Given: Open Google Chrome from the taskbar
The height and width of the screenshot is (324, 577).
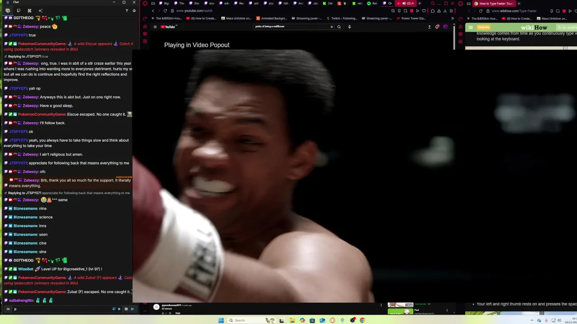Looking at the screenshot, I should click(x=362, y=320).
